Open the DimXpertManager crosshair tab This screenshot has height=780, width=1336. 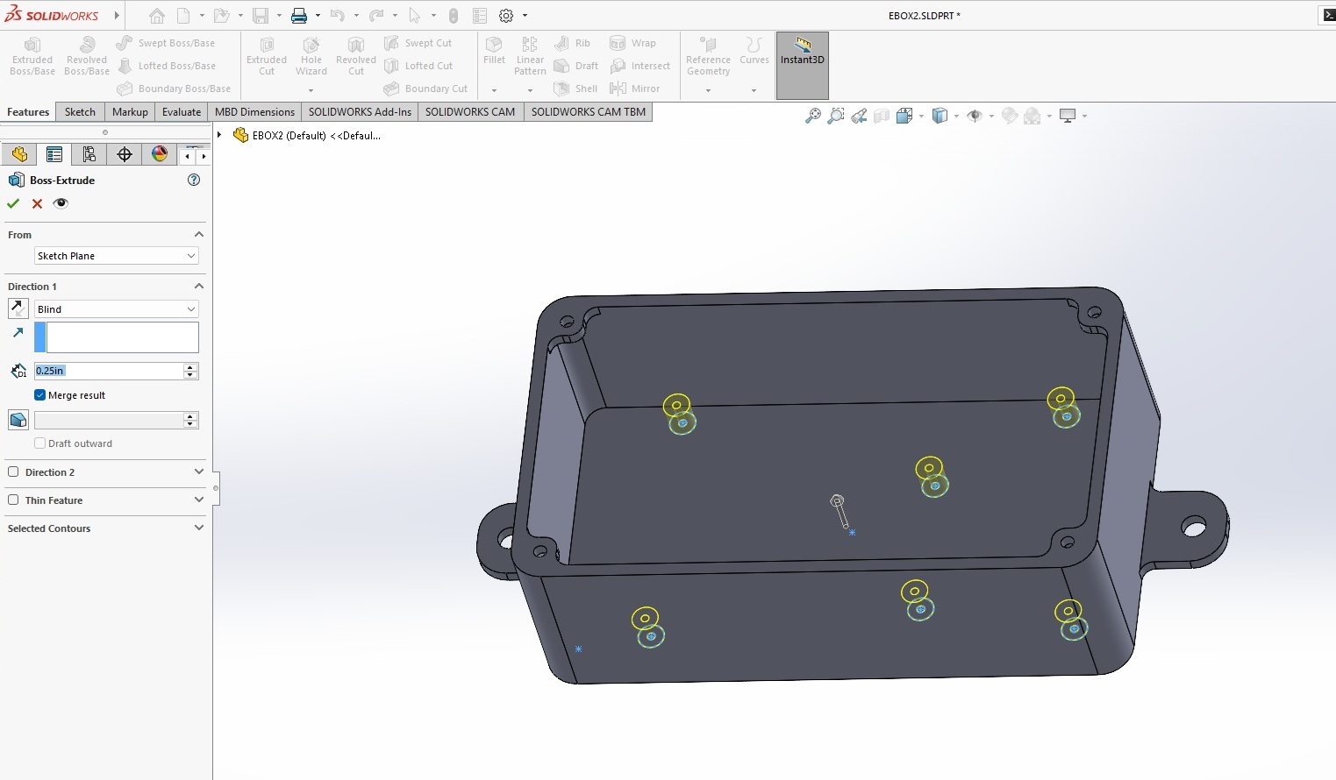[125, 154]
